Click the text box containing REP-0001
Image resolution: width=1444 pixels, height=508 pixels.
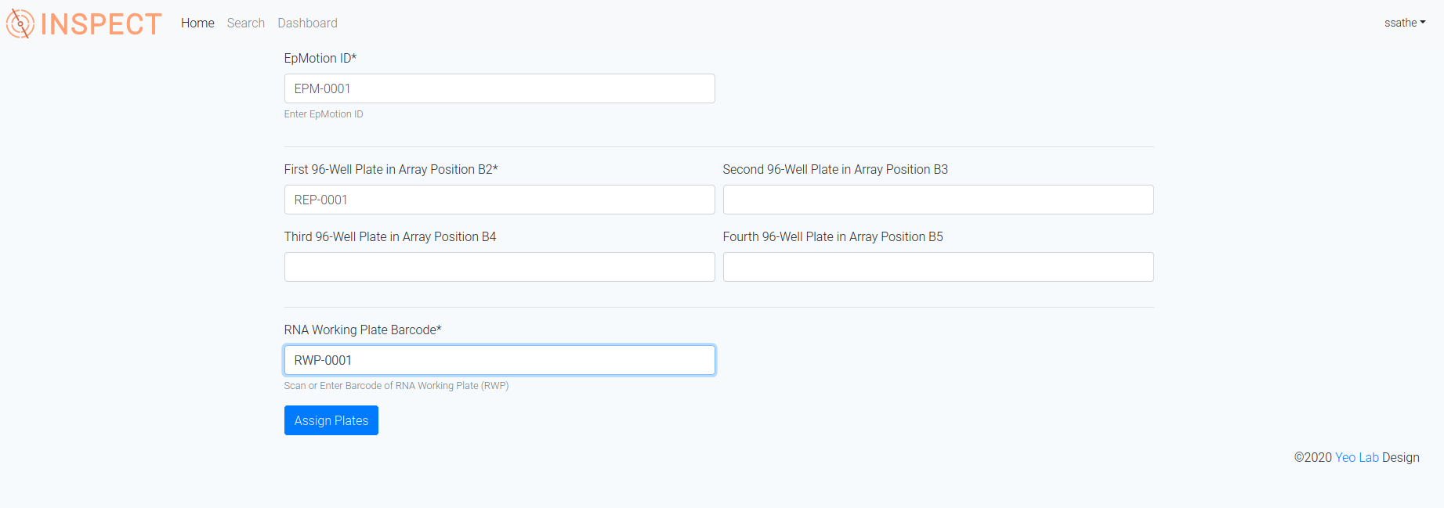click(x=499, y=200)
